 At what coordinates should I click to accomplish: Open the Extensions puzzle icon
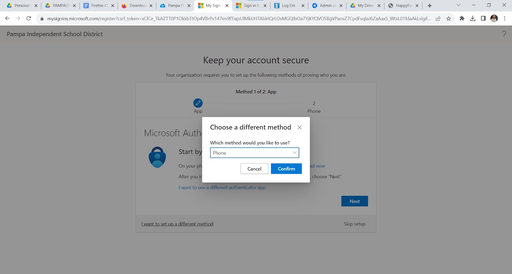click(462, 19)
